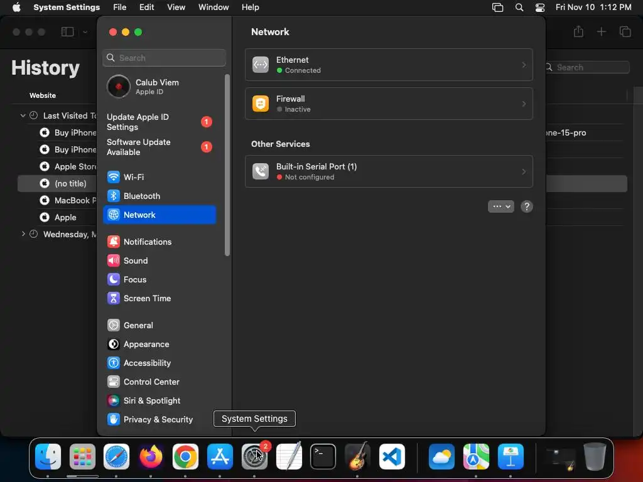Click Safari new tab plus button
Screen dimensions: 643x482
(x=601, y=31)
